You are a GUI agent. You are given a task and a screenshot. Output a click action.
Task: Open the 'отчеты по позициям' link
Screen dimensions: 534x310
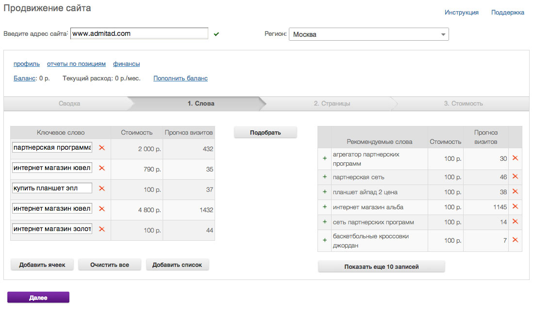pos(76,64)
